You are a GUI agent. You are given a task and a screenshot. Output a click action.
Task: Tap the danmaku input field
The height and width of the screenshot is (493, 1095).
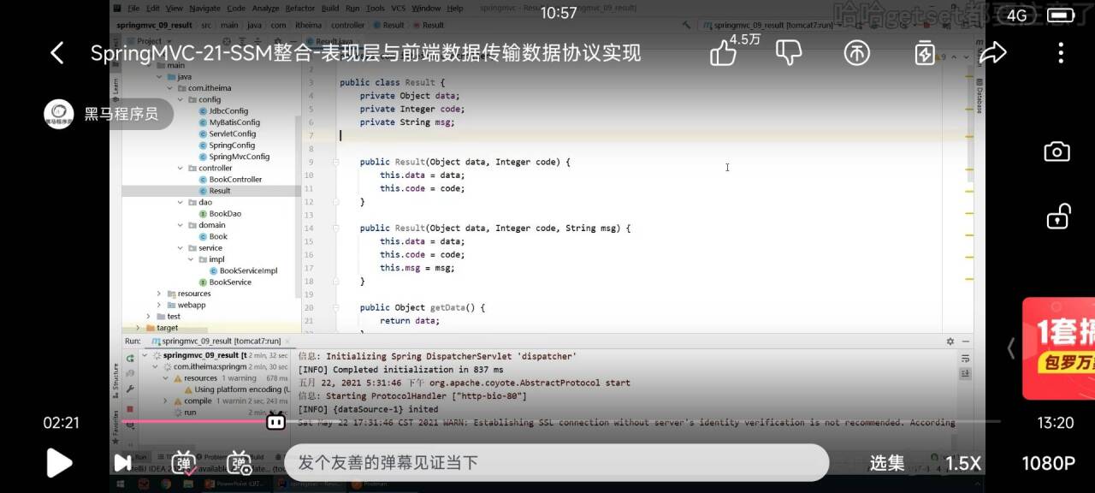point(556,463)
